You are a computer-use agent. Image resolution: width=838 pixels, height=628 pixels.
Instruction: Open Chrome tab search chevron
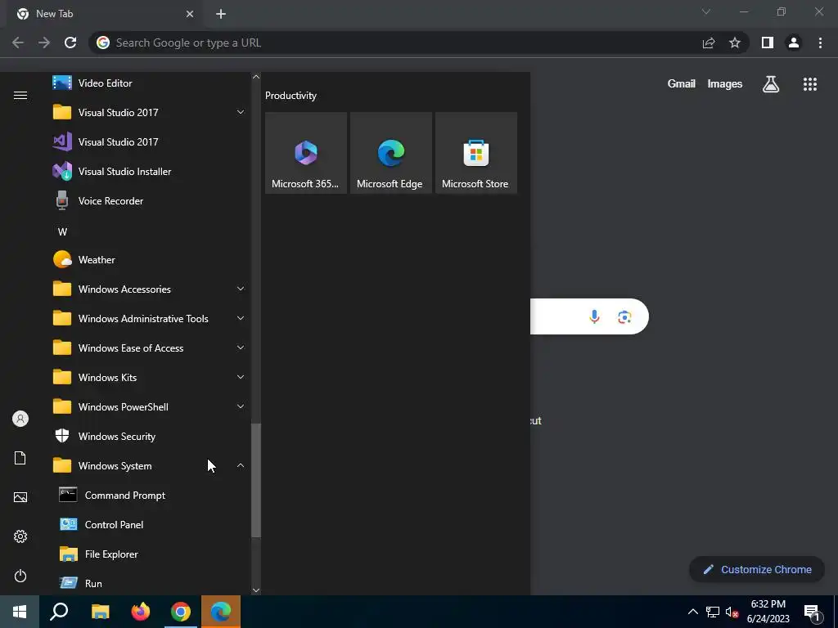coord(706,11)
